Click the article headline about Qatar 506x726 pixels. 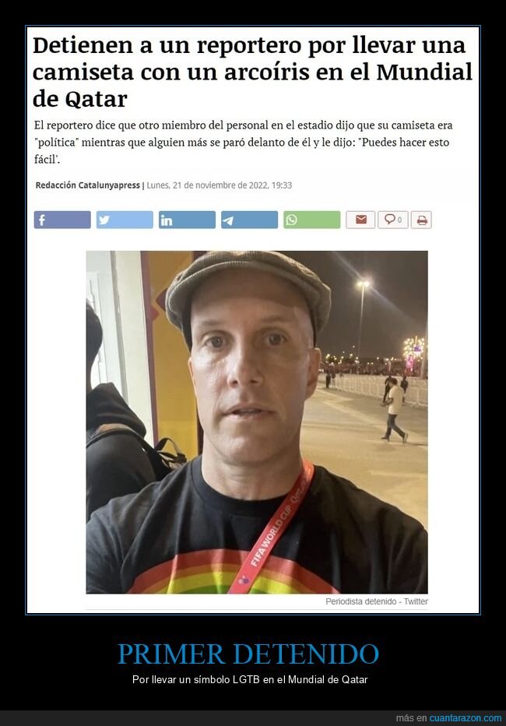click(252, 72)
